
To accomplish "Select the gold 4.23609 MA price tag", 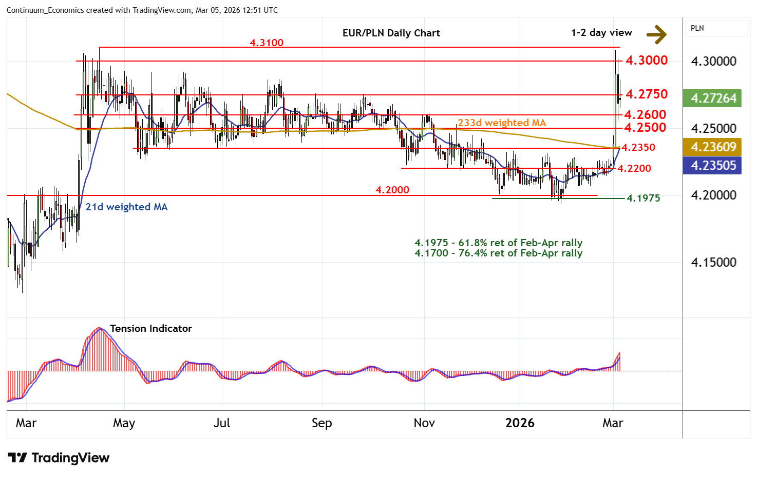I will [712, 147].
